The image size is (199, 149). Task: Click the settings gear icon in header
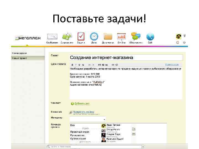point(184,42)
